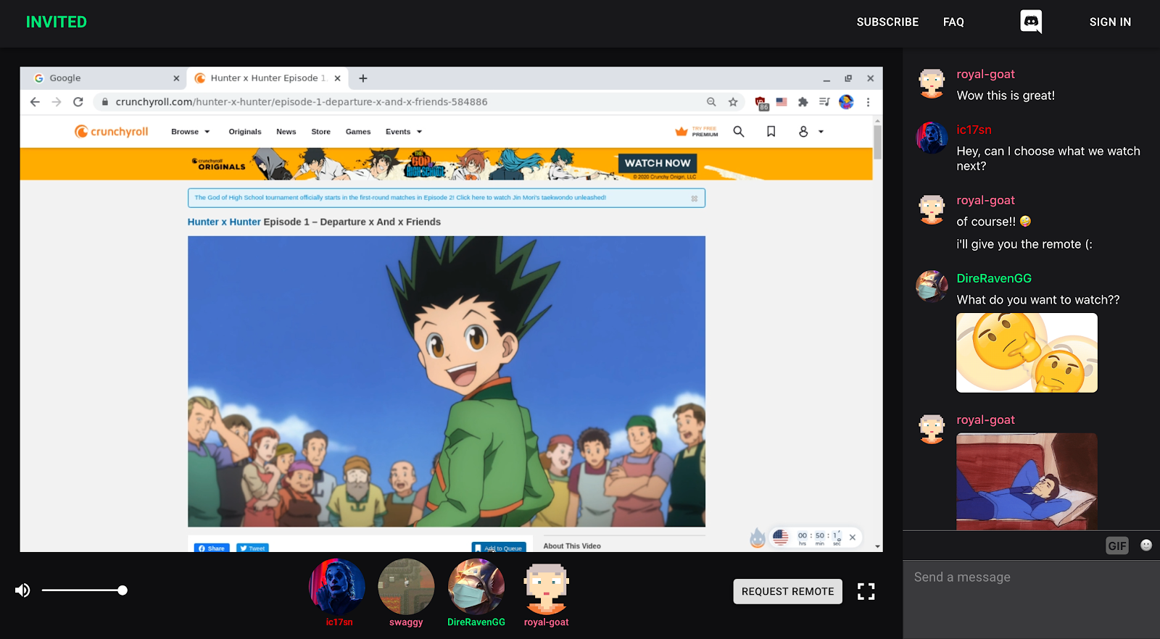Focus the Send a message field
Image resolution: width=1160 pixels, height=639 pixels.
point(1031,598)
